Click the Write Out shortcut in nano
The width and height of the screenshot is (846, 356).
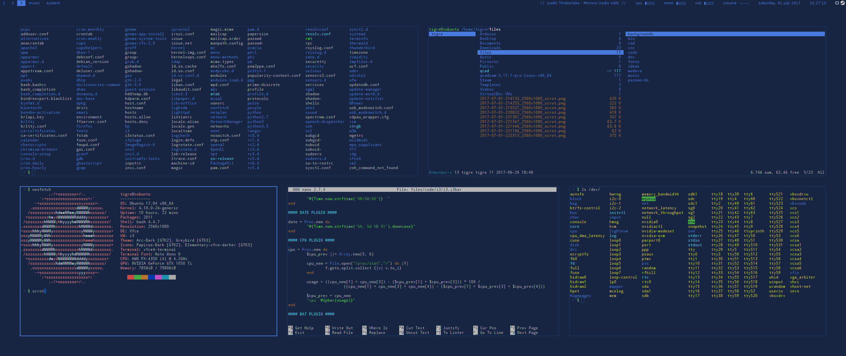pyautogui.click(x=342, y=328)
